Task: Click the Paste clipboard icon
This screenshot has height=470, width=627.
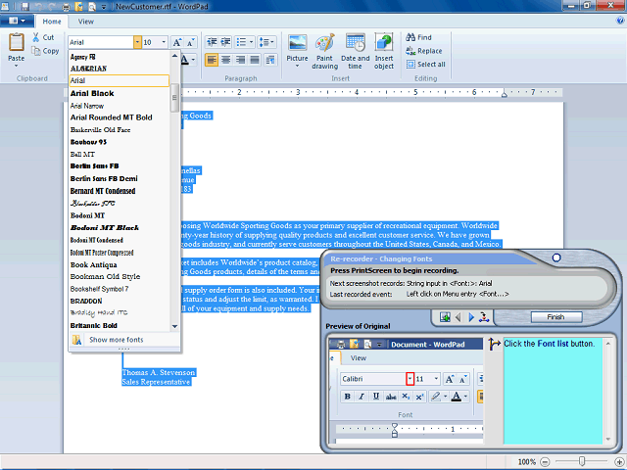Action: [17, 42]
